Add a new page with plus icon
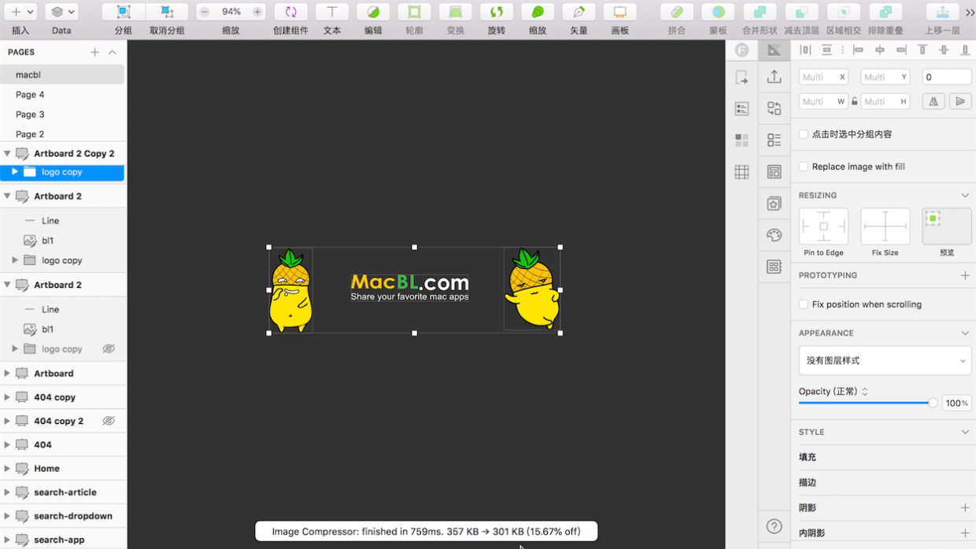The height and width of the screenshot is (549, 976). coord(94,52)
